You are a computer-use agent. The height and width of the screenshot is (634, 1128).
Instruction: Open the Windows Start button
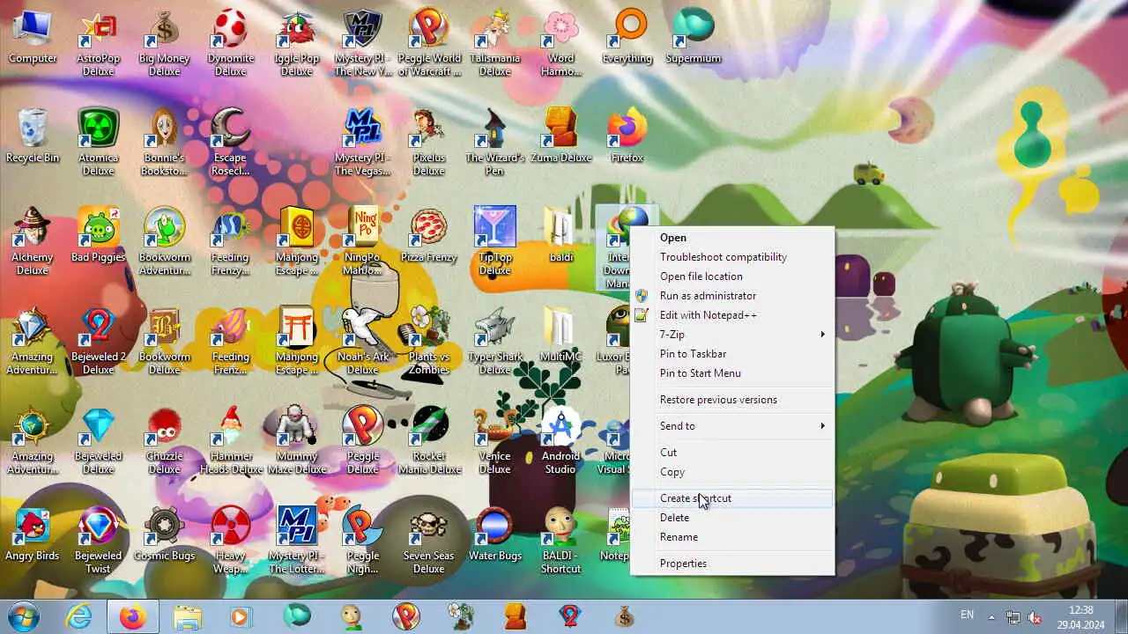click(24, 616)
